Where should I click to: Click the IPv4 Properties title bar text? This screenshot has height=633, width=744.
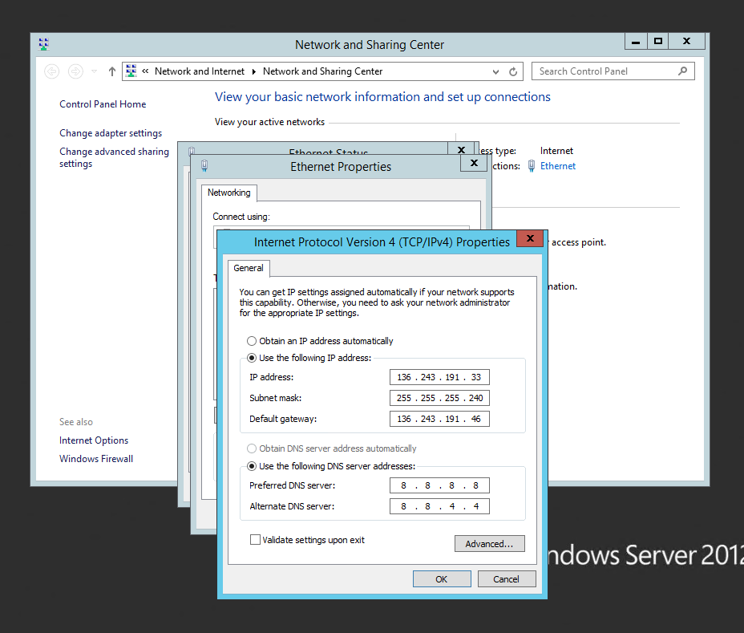(x=382, y=242)
